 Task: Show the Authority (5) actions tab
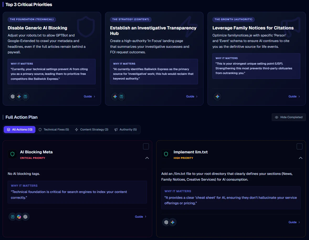[x=125, y=129]
